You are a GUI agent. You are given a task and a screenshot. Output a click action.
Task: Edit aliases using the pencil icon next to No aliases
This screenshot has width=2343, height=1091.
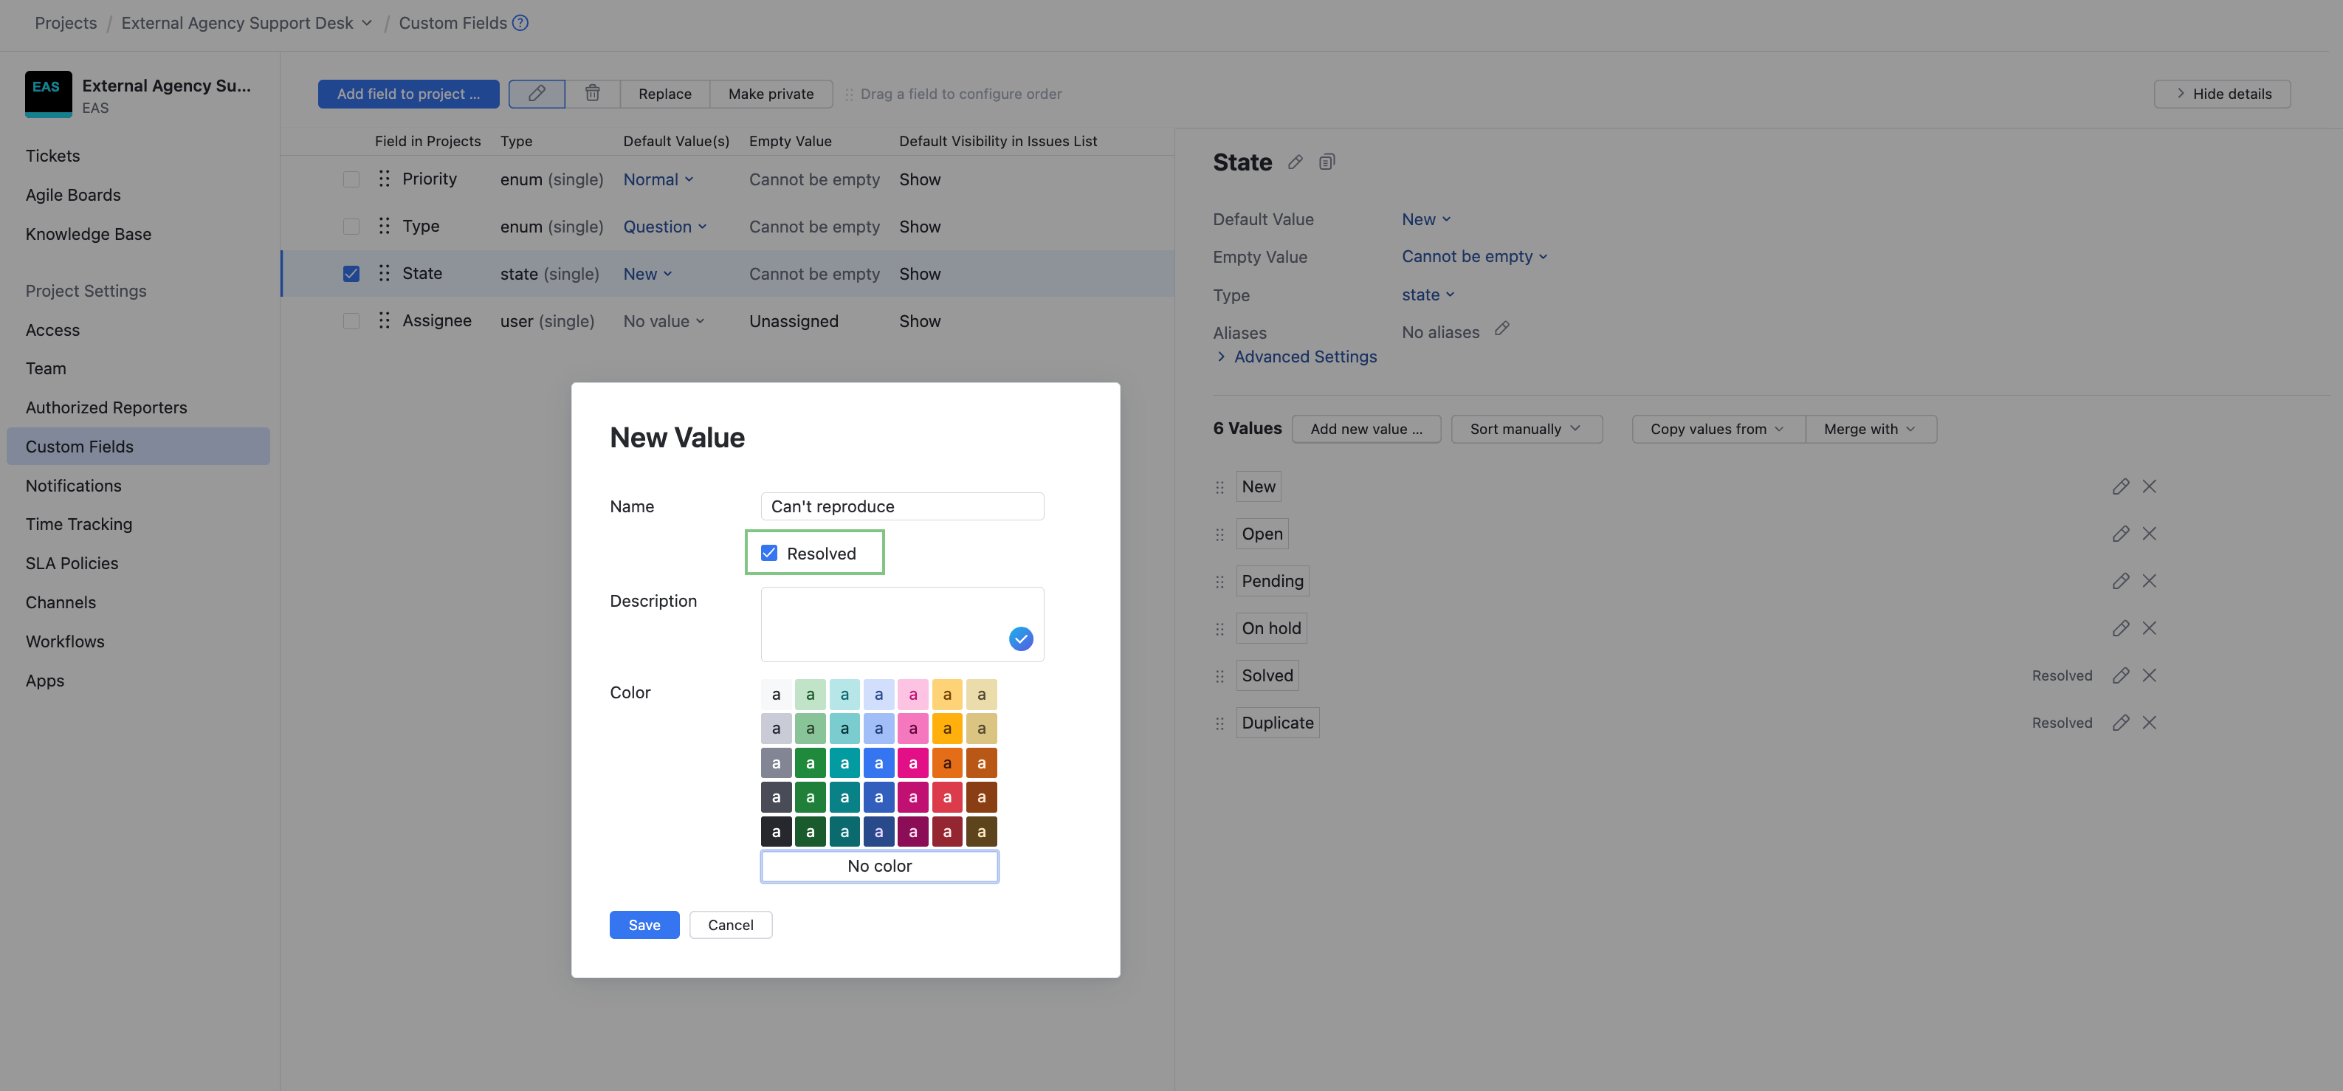click(x=1503, y=329)
